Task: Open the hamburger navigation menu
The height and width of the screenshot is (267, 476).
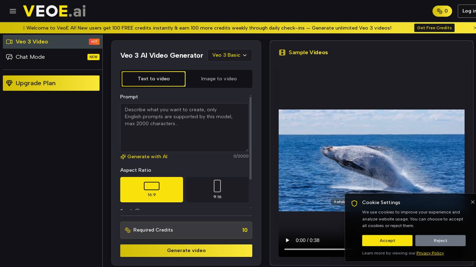Action: pos(13,11)
